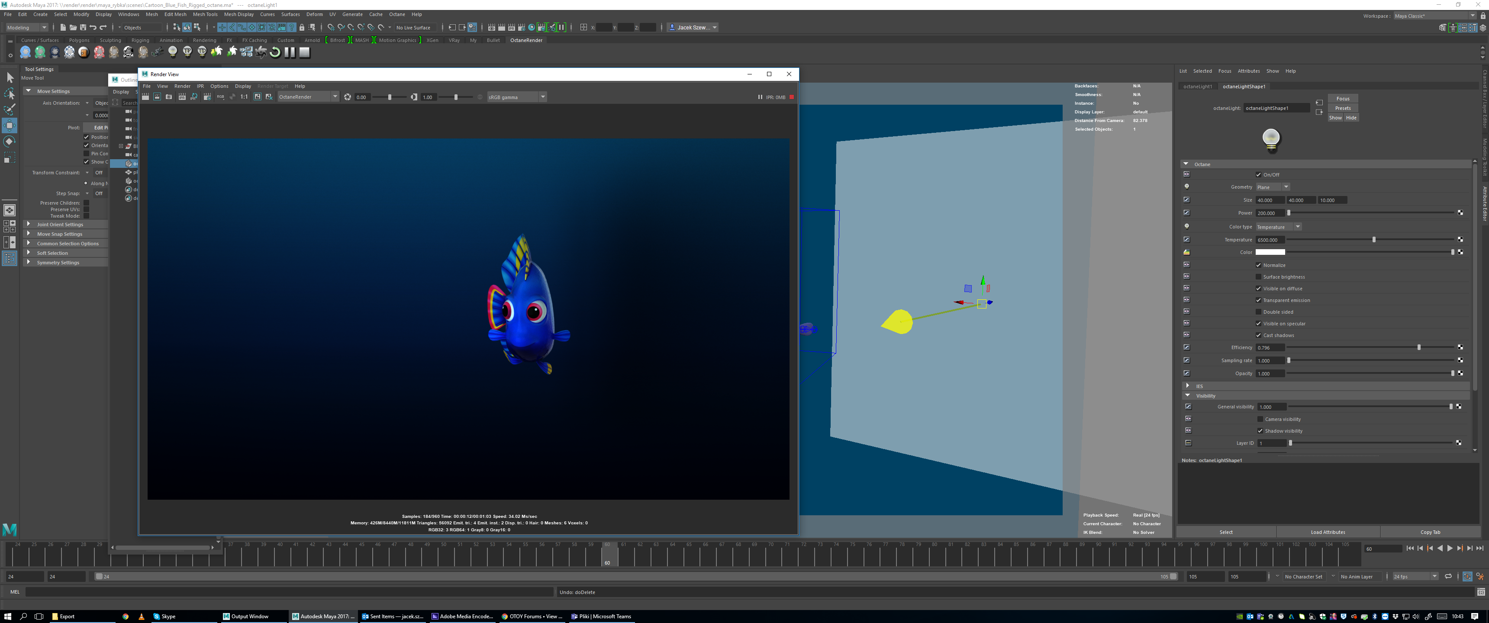
Task: Click the IPR render icon in Render View
Action: tap(182, 97)
